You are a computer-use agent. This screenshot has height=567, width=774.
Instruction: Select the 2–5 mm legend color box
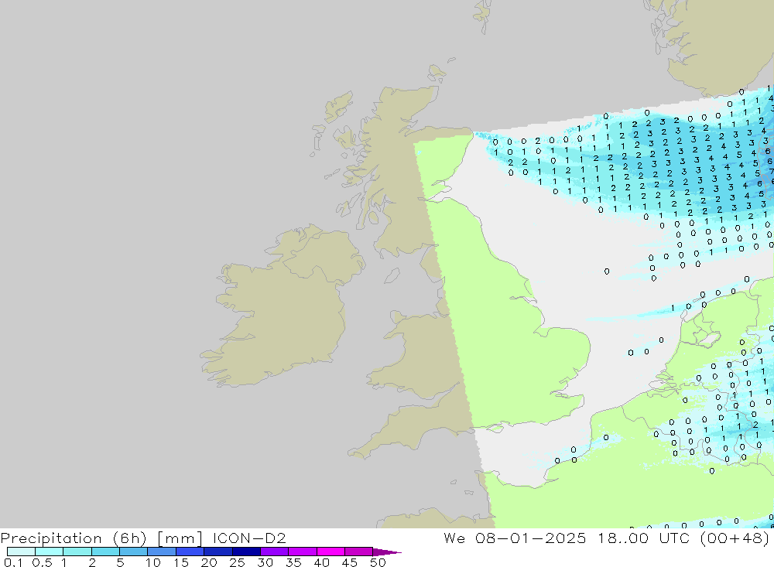point(105,552)
